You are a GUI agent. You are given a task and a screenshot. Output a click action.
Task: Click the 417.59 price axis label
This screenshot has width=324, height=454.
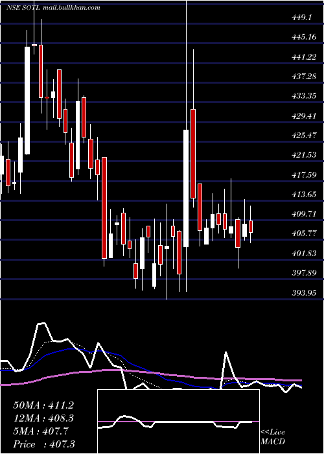point(304,174)
